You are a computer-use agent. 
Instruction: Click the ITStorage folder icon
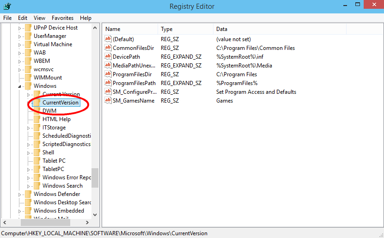(x=37, y=128)
